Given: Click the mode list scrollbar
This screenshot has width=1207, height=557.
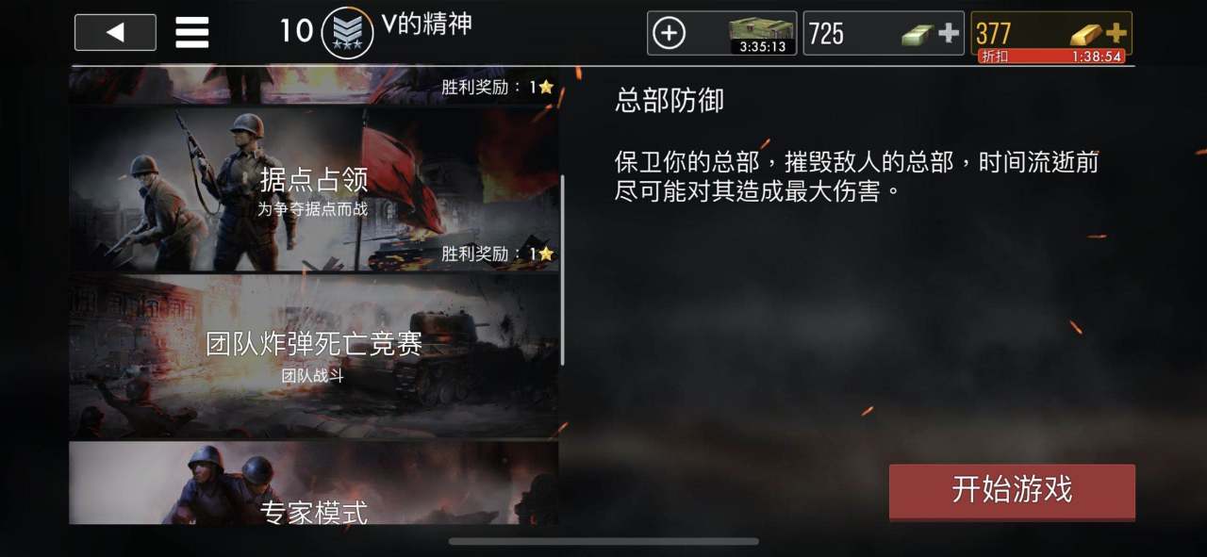Looking at the screenshot, I should pyautogui.click(x=562, y=270).
